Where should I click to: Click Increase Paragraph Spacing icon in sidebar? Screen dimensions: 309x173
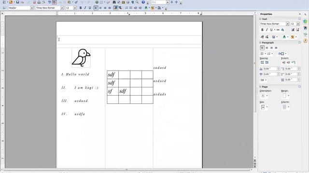[262, 62]
